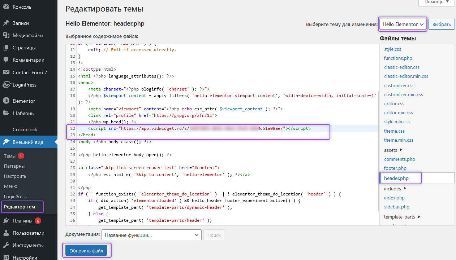This screenshot has width=456, height=260.
Task: Select header.php in theme files
Action: [397, 178]
